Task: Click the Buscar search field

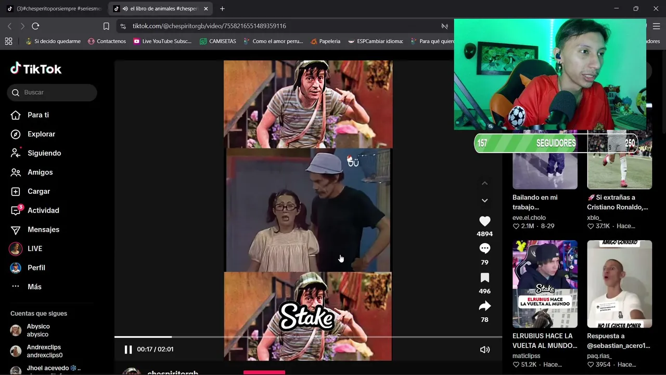Action: click(x=52, y=92)
